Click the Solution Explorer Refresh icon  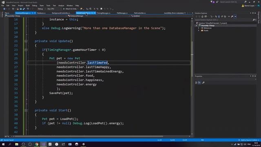(219, 16)
